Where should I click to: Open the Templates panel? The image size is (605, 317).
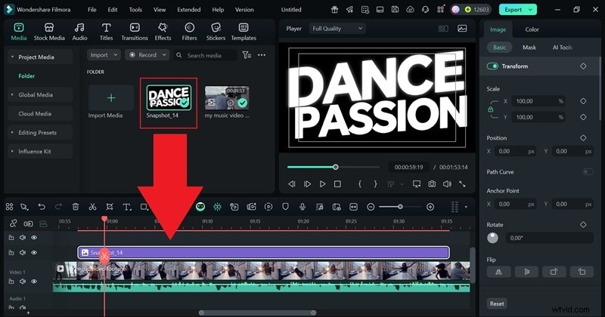click(x=244, y=32)
